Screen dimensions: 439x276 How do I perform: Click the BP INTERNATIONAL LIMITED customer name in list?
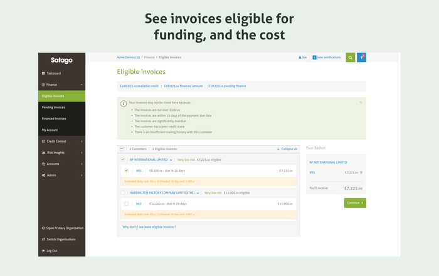[149, 160]
